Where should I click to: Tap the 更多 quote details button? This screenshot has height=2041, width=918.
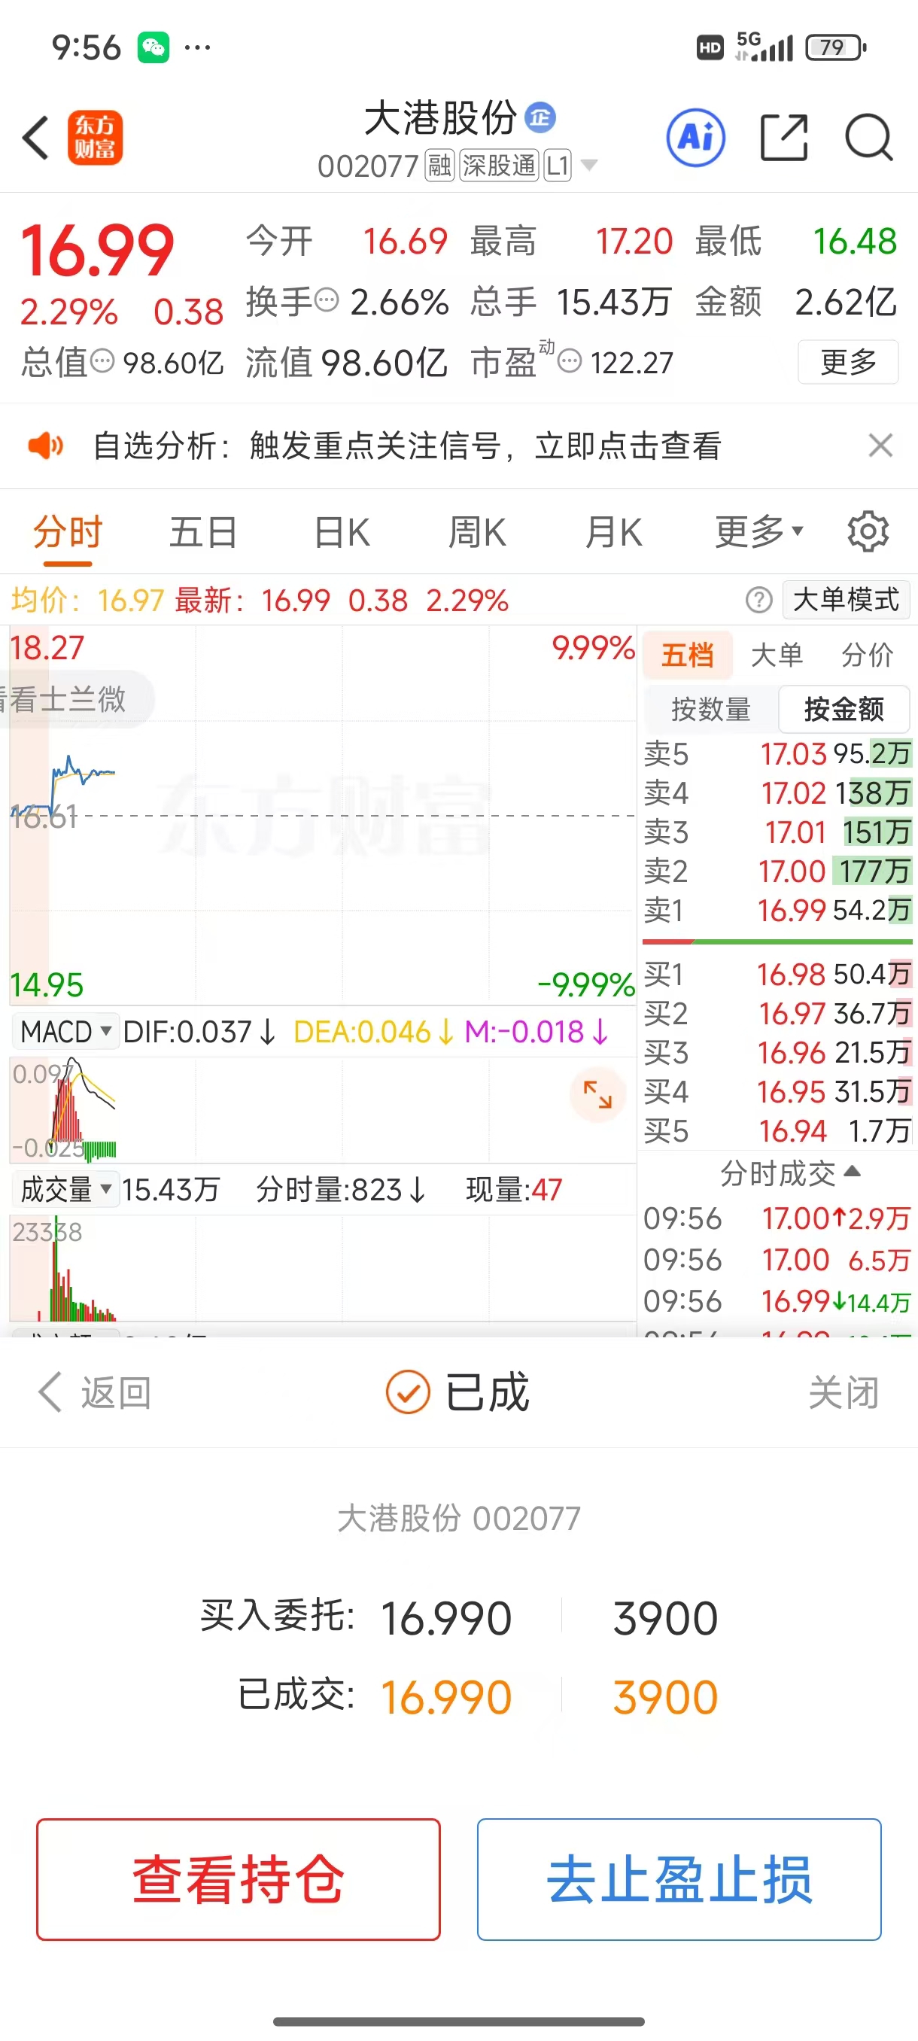coord(848,362)
